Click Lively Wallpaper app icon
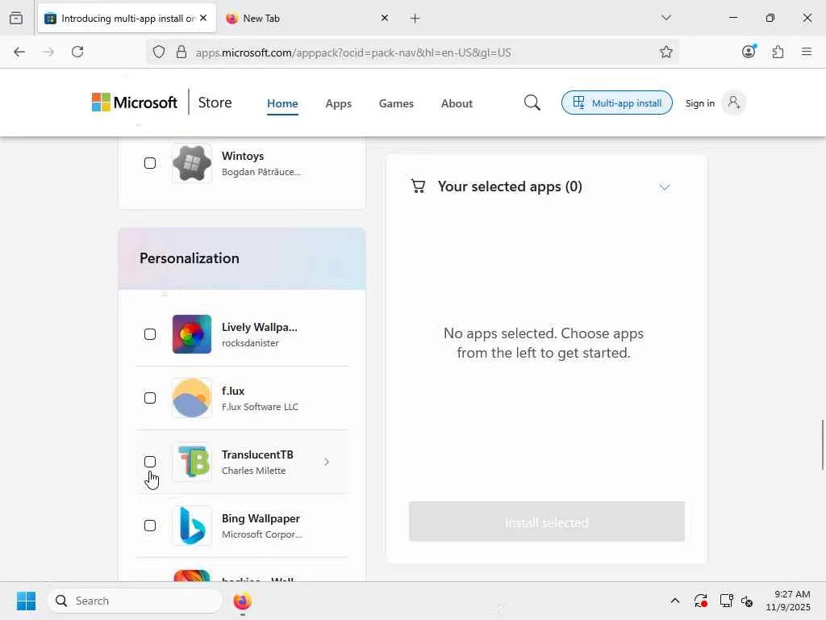The image size is (826, 620). coord(192,334)
